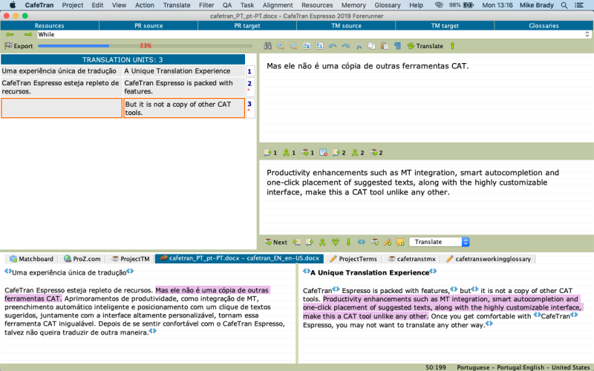Click the Next segment button

(x=275, y=242)
